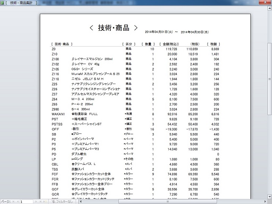Screen dimensions: 272x204
Task: Click M-3.4 200ml product name
Action: (83, 99)
